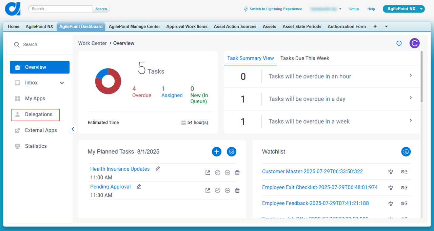This screenshot has height=231, width=434.
Task: Click the arrow-circle icon for Health Insurance Updates
Action: tap(228, 173)
